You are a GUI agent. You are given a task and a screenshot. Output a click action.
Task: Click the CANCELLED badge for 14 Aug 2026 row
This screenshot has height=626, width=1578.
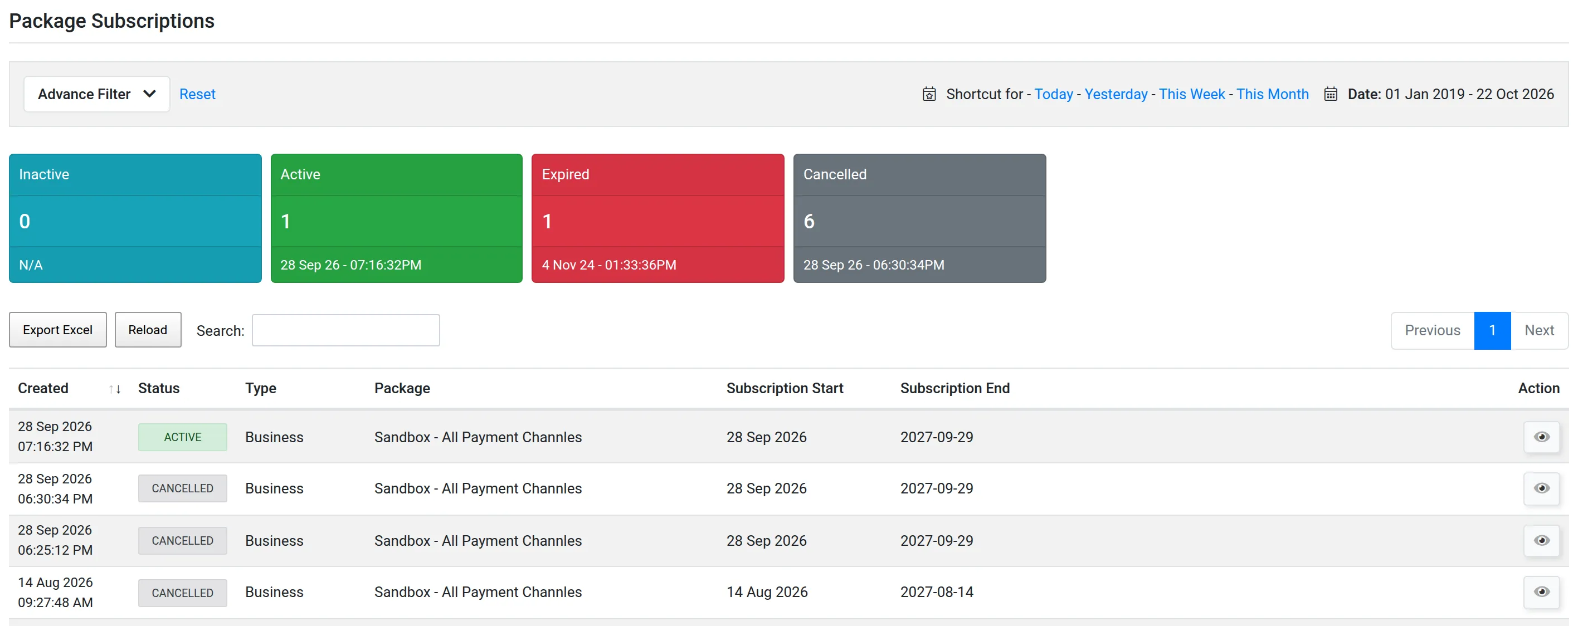(x=183, y=593)
